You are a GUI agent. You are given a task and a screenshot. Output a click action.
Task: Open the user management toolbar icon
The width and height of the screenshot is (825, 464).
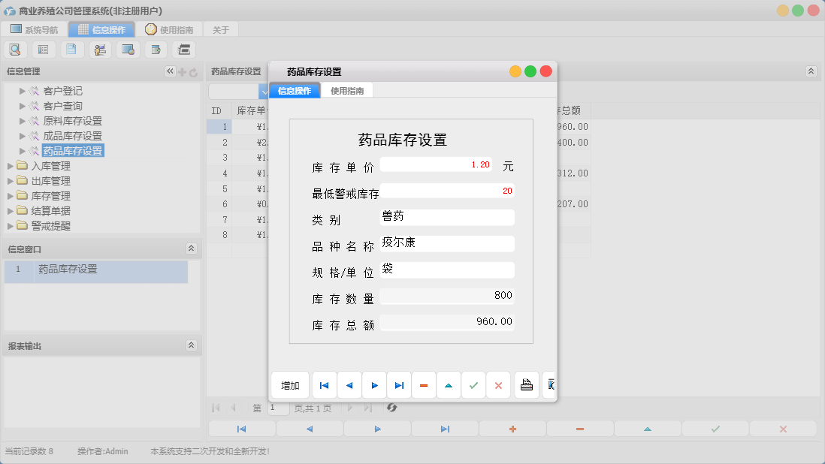[x=99, y=49]
